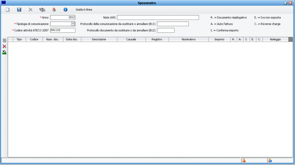The height and width of the screenshot is (165, 295).
Task: Click the Importo column header
Action: click(219, 39)
